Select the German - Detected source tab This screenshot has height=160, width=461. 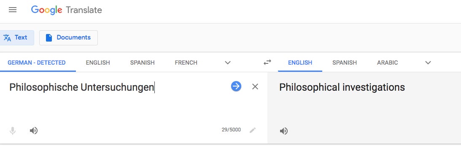(37, 63)
